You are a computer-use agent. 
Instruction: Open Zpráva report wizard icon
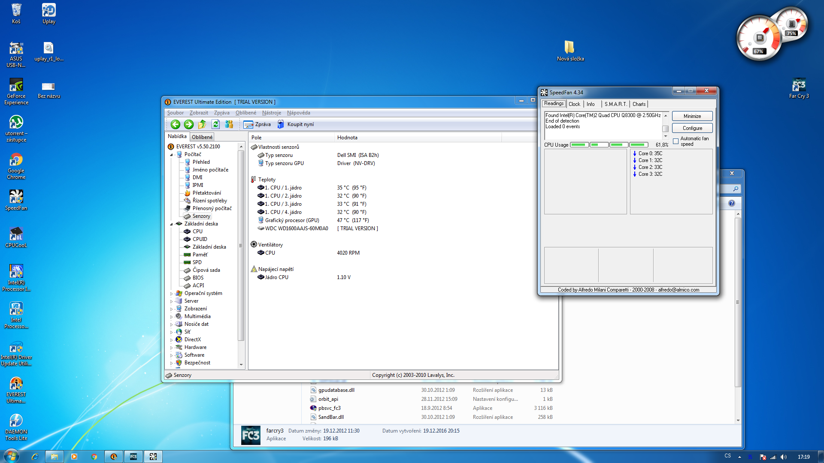[x=248, y=124]
